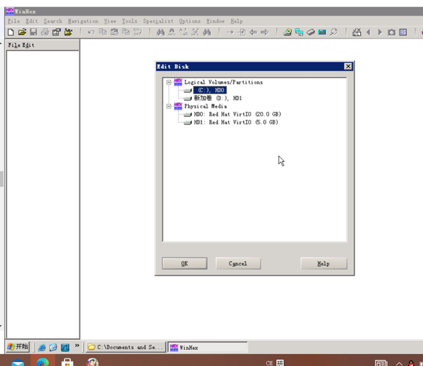The image size is (423, 366).
Task: Confirm with OK button in Edit Disk
Action: pos(185,264)
